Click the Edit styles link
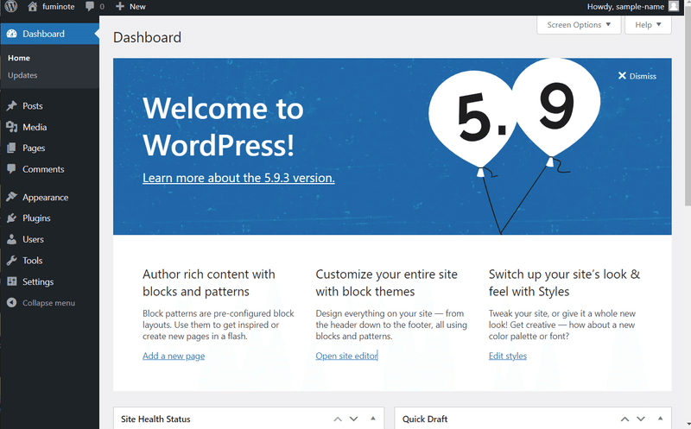Viewport: 691px width, 429px height. (x=508, y=356)
